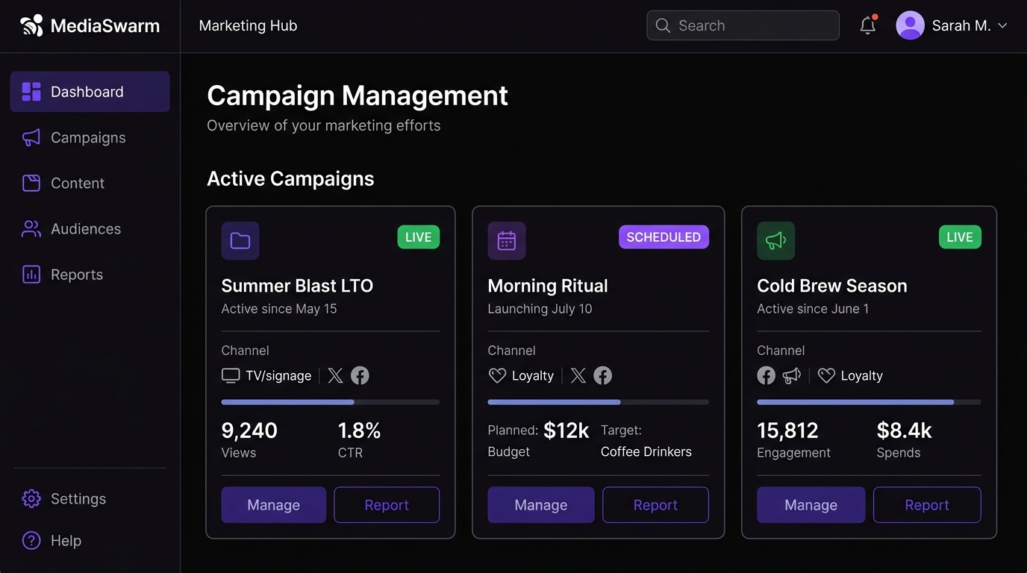Click the X icon in Summer Blast channels
1027x573 pixels.
pos(336,375)
